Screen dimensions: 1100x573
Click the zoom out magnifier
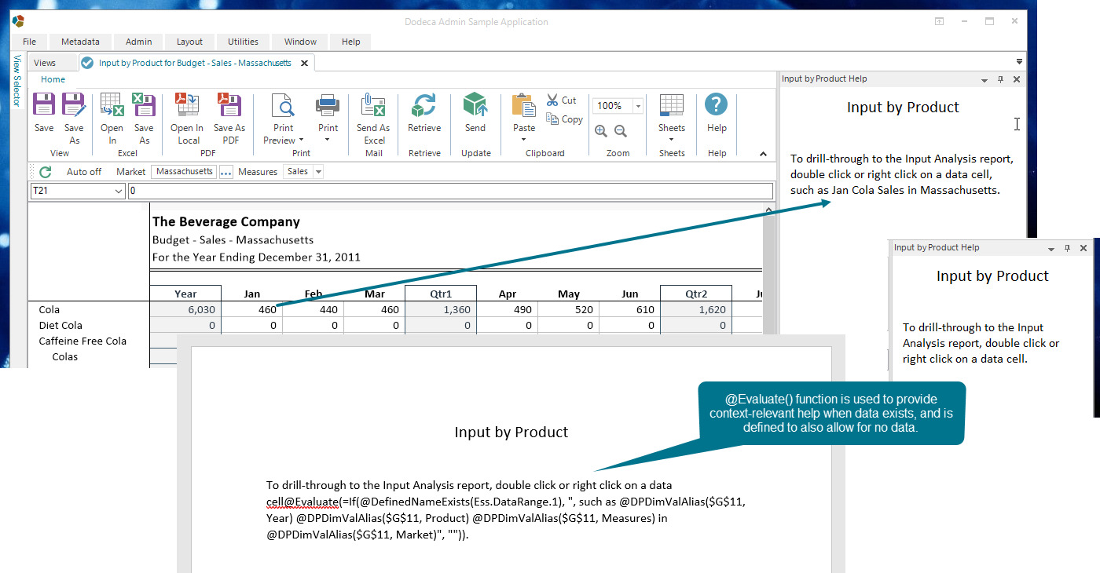pos(621,131)
